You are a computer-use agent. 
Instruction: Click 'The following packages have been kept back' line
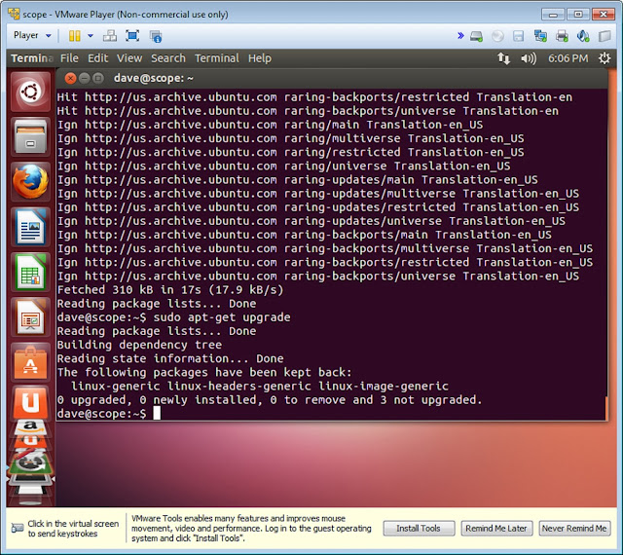click(x=204, y=373)
